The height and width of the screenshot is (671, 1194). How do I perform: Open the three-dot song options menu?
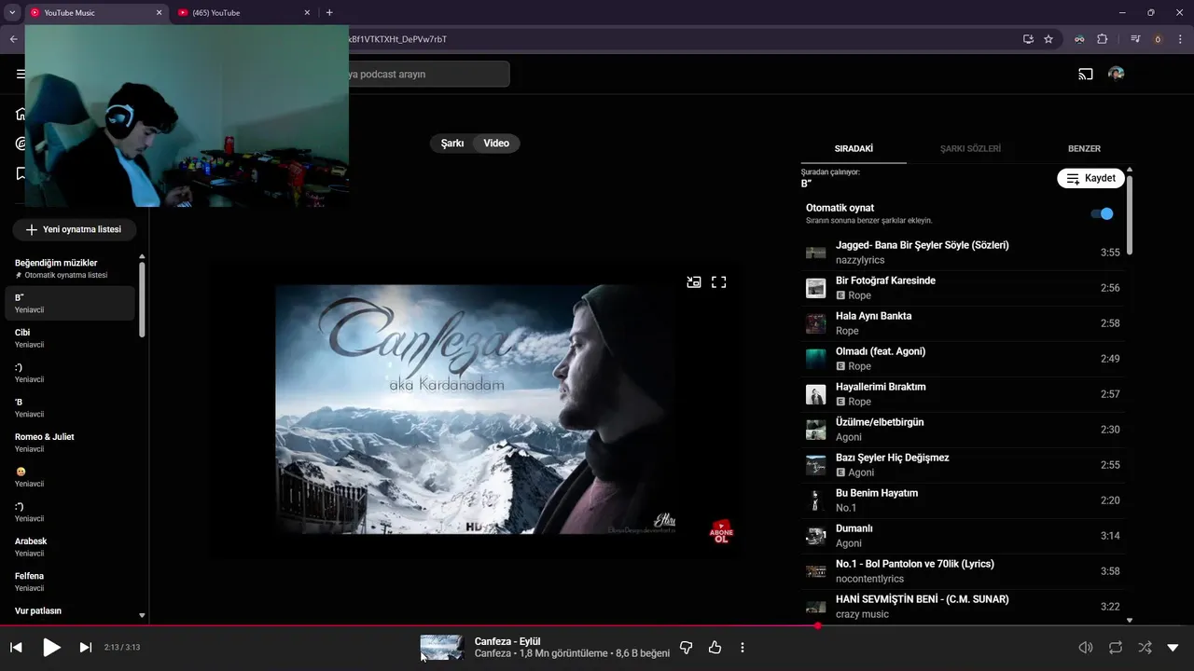(743, 647)
